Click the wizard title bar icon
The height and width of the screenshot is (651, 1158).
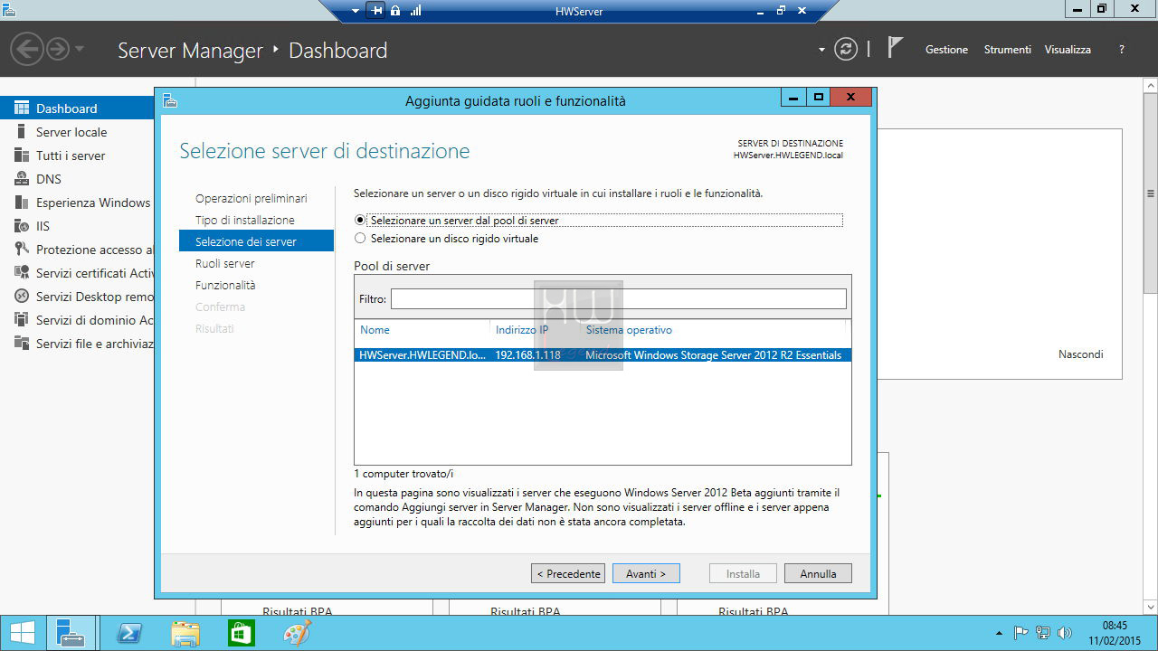click(169, 100)
